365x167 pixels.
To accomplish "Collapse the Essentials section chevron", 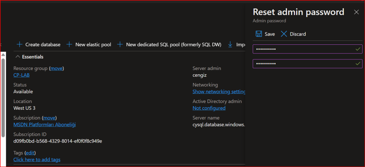I will click(x=18, y=57).
